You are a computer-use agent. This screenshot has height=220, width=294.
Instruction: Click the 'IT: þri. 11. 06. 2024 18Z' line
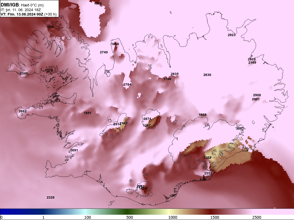[21, 10]
